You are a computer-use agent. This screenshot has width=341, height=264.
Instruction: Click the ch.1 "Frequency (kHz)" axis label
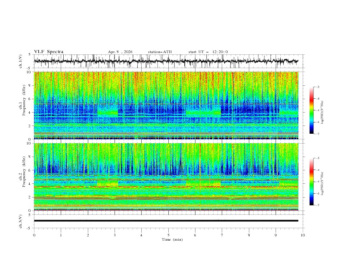point(24,101)
